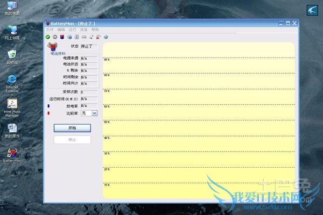323x215 pixels.
Task: Select the 回收站 recycle bin icon
Action: click(x=12, y=57)
